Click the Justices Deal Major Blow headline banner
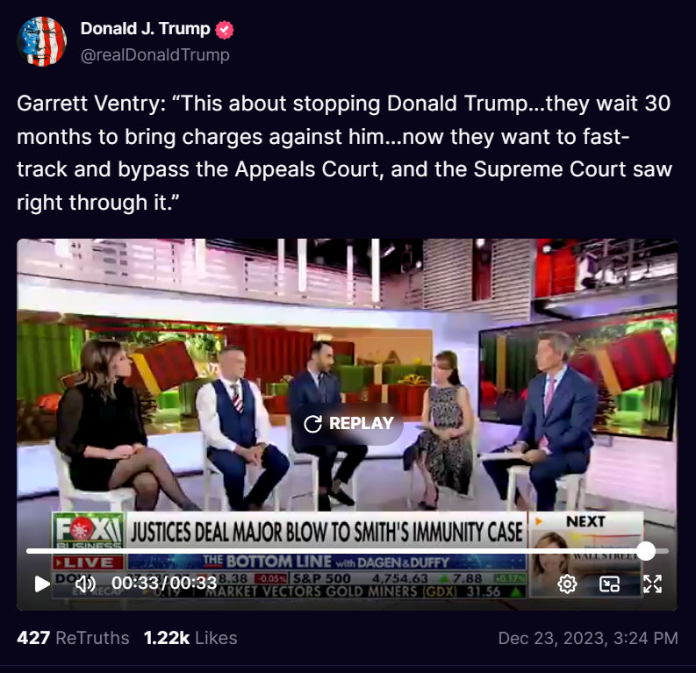Screen dimensions: 696x673 [326, 532]
